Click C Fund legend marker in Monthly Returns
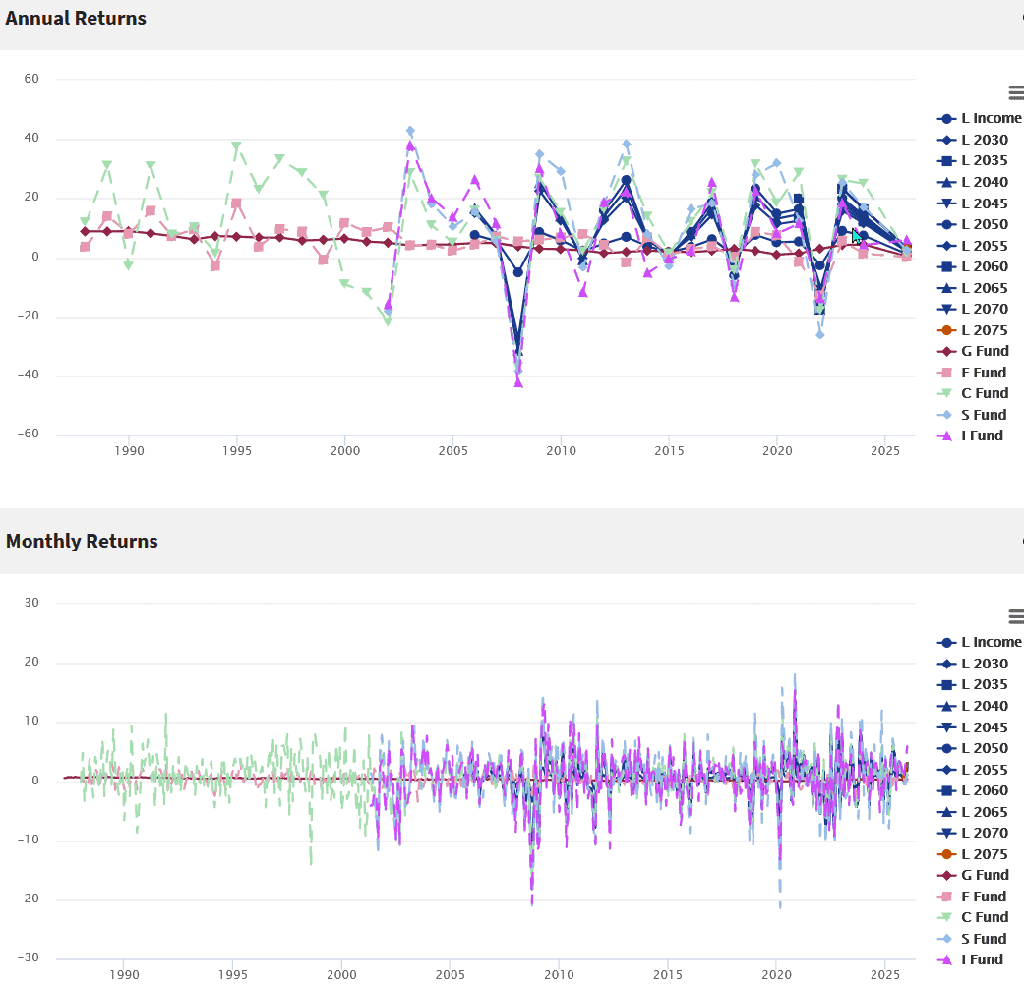 [x=946, y=917]
